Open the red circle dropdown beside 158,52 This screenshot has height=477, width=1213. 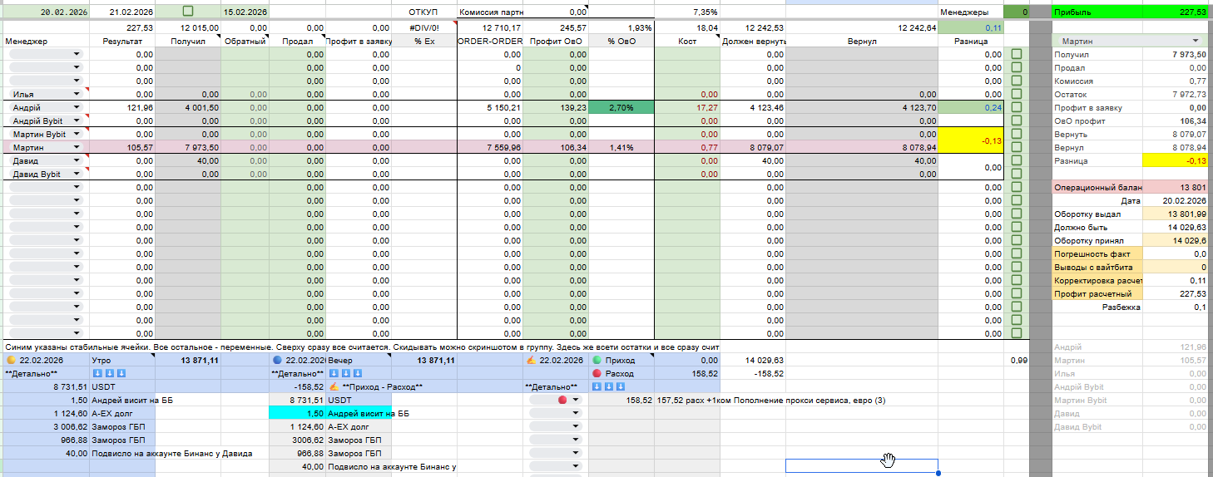pos(555,401)
